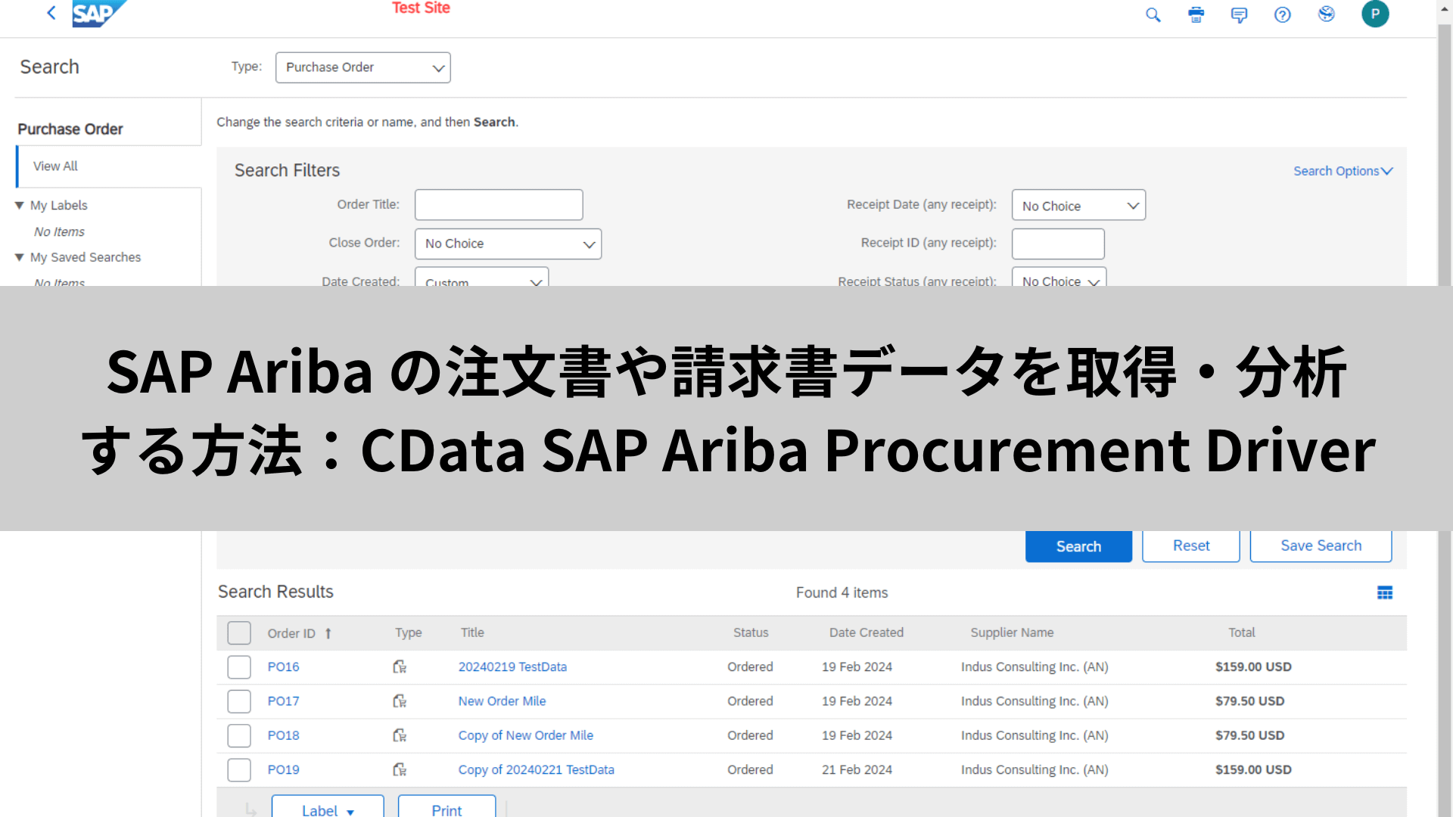Open the Receipt Date dropdown
Viewport: 1453px width, 817px height.
point(1079,205)
